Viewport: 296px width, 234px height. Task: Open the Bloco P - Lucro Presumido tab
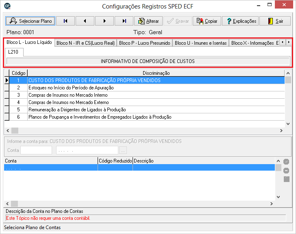point(144,43)
